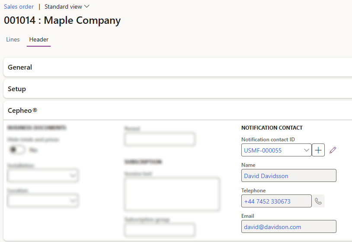Switch to the Lines tab
The width and height of the screenshot is (352, 242).
(13, 39)
